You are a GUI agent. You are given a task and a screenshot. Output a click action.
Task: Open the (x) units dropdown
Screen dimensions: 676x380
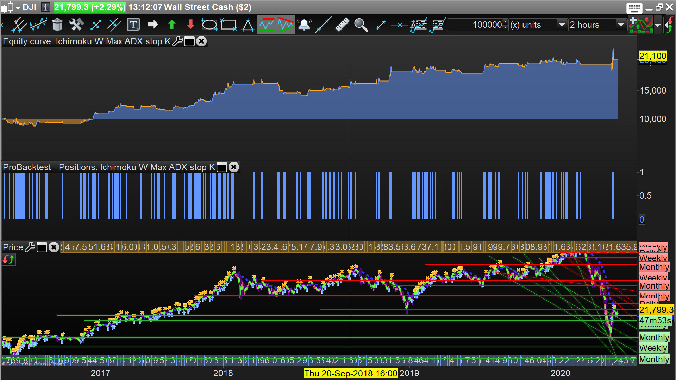(x=562, y=25)
